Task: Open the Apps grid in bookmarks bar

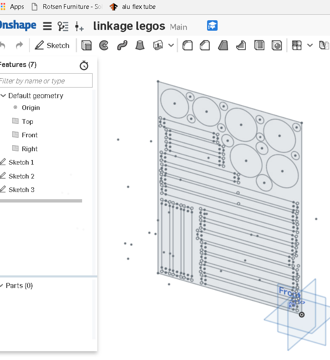Action: coord(12,7)
